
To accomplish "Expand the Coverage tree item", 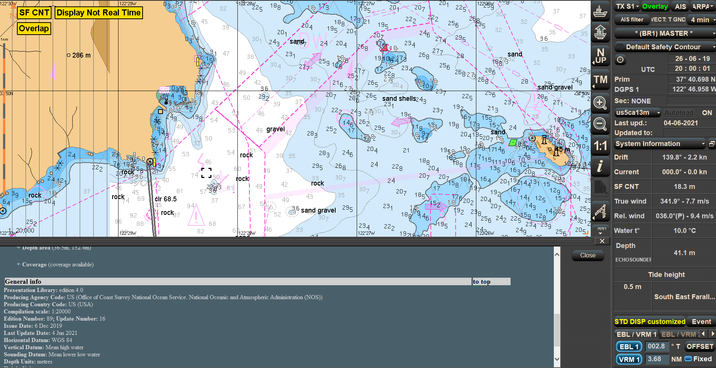I will (x=18, y=265).
